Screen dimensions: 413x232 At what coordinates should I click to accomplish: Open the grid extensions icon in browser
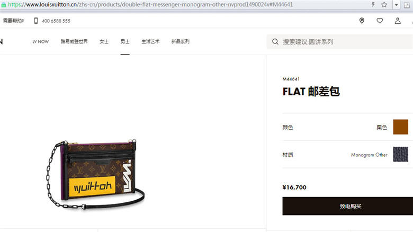pos(407,5)
